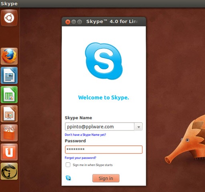Open LibreOffice Writer from the launcher

[x=9, y=75]
